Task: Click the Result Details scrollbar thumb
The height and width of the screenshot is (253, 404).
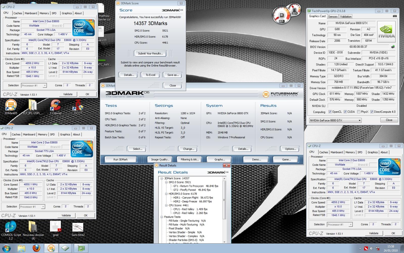Action: (224, 200)
